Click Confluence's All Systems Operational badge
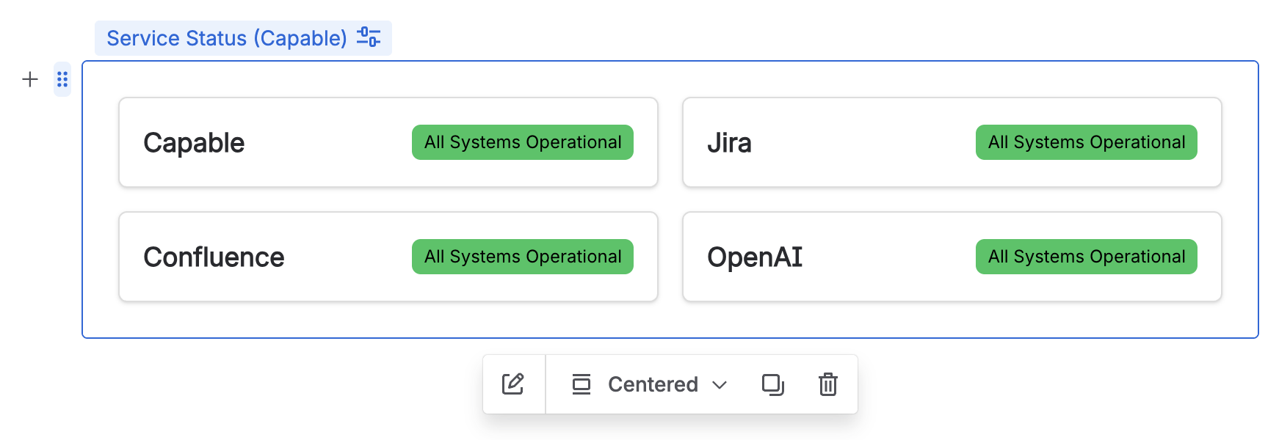This screenshot has width=1279, height=440. coord(523,257)
